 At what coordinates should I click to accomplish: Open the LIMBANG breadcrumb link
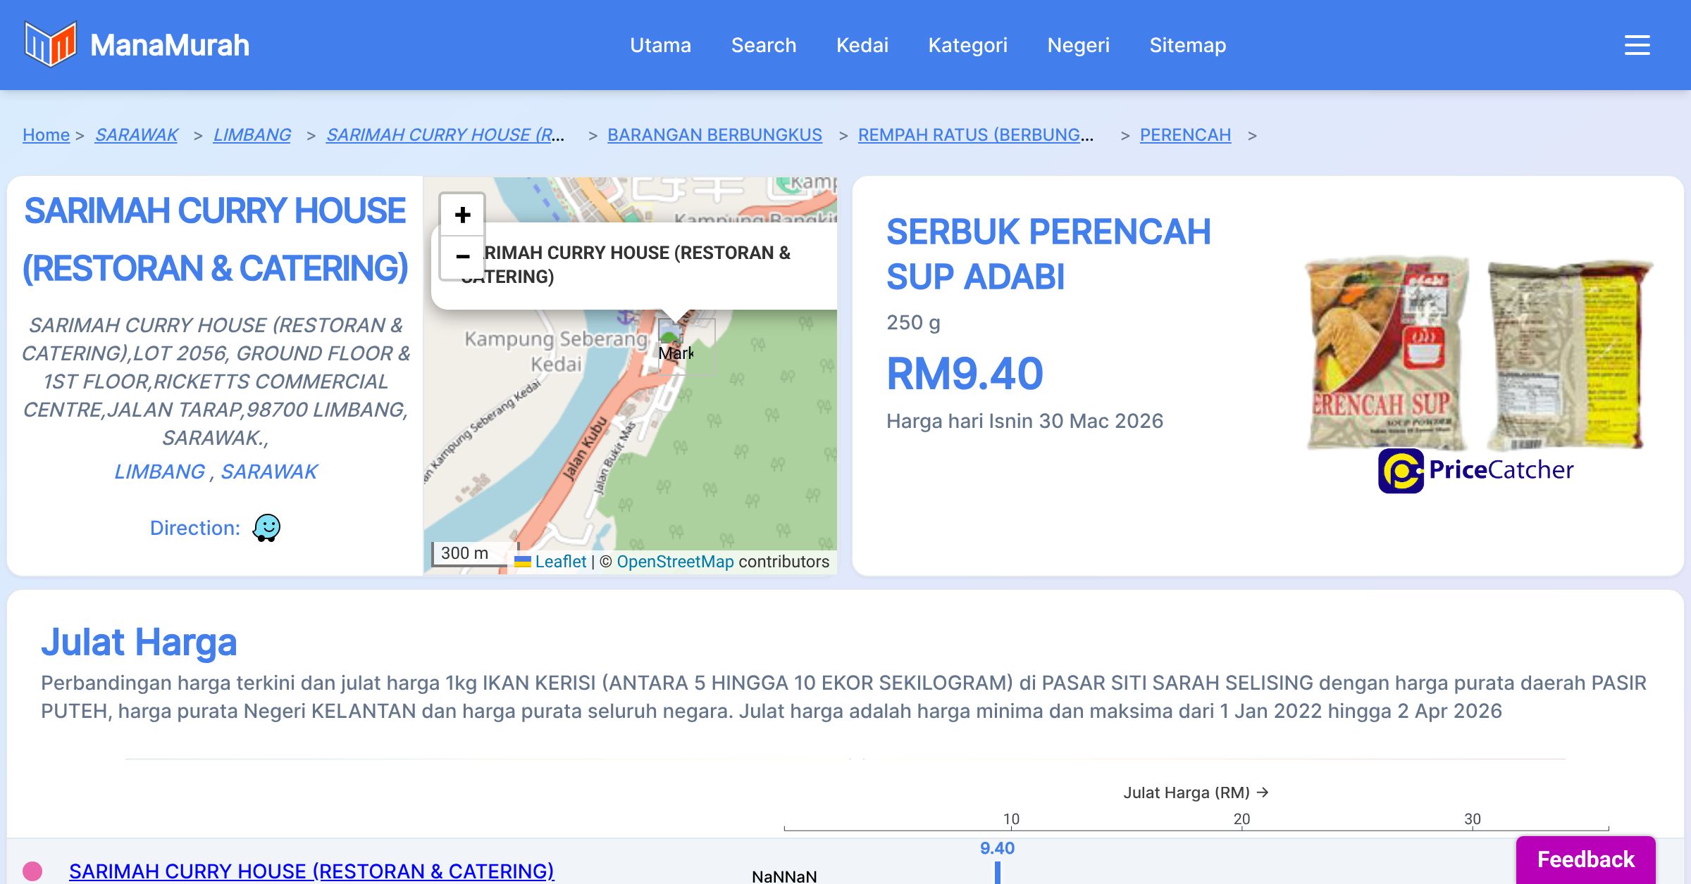[252, 134]
